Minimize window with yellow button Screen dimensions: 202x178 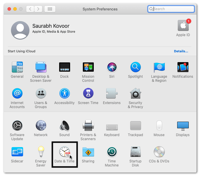15,9
